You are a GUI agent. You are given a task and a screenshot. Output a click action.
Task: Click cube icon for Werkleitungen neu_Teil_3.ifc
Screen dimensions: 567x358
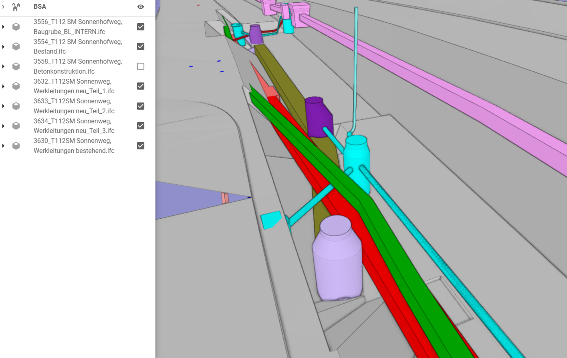point(16,126)
